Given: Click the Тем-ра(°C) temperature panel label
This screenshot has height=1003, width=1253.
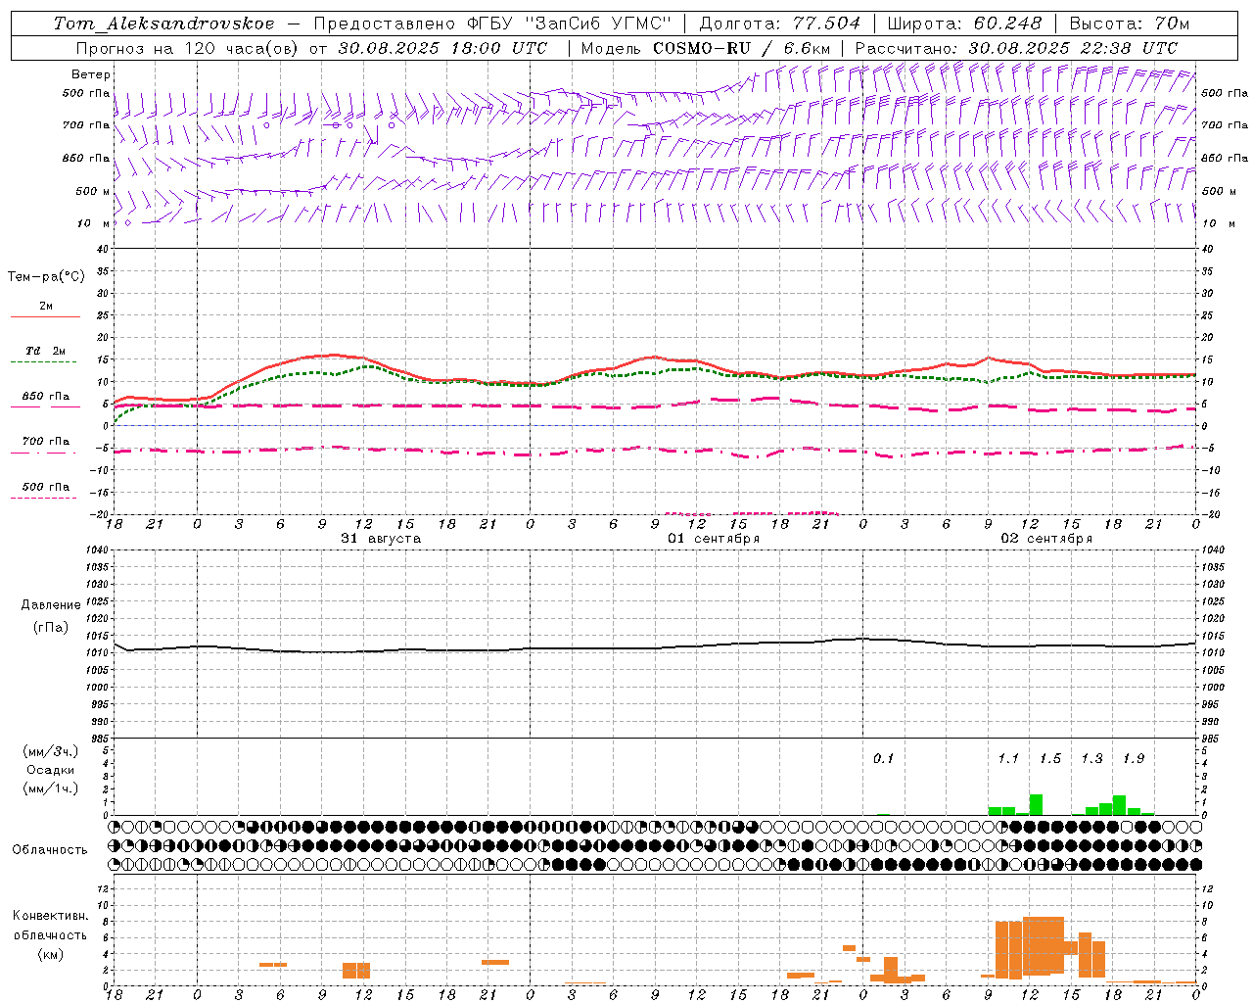Looking at the screenshot, I should pyautogui.click(x=46, y=277).
